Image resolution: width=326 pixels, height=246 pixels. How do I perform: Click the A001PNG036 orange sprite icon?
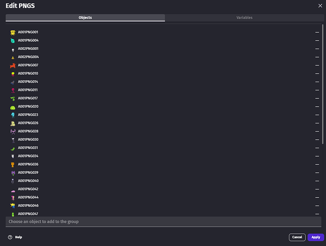pos(13,164)
